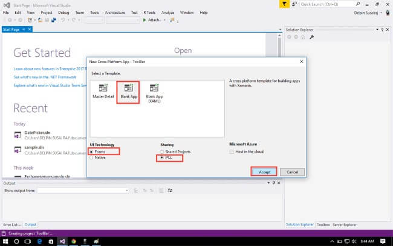393x246 pixels.
Task: Click the New Project toolbar icon
Action: tap(30, 20)
